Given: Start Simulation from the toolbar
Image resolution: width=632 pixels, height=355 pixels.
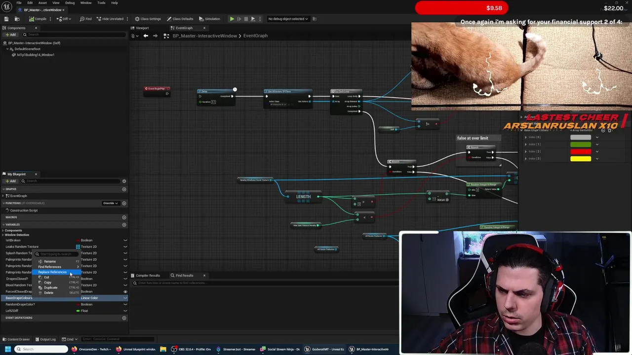Looking at the screenshot, I should coord(210,19).
